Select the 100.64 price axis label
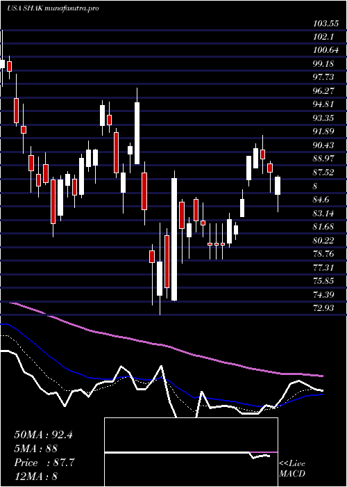The image size is (347, 487). point(325,50)
